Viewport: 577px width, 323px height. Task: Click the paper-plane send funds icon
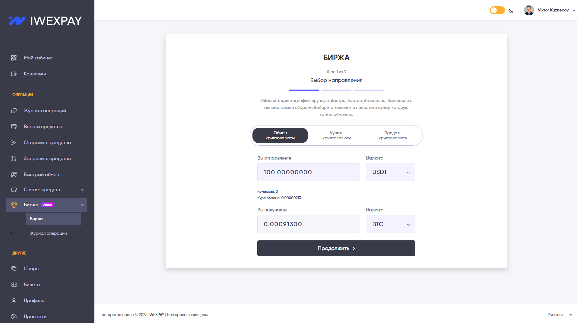14,143
